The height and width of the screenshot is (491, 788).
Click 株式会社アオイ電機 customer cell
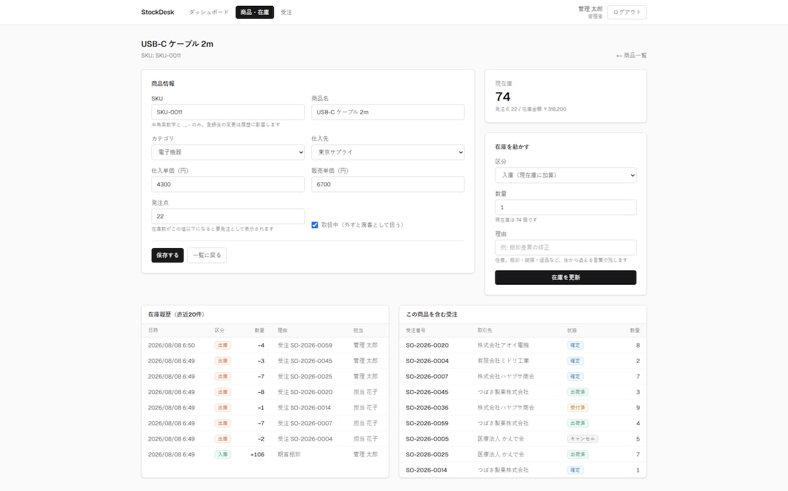click(503, 346)
